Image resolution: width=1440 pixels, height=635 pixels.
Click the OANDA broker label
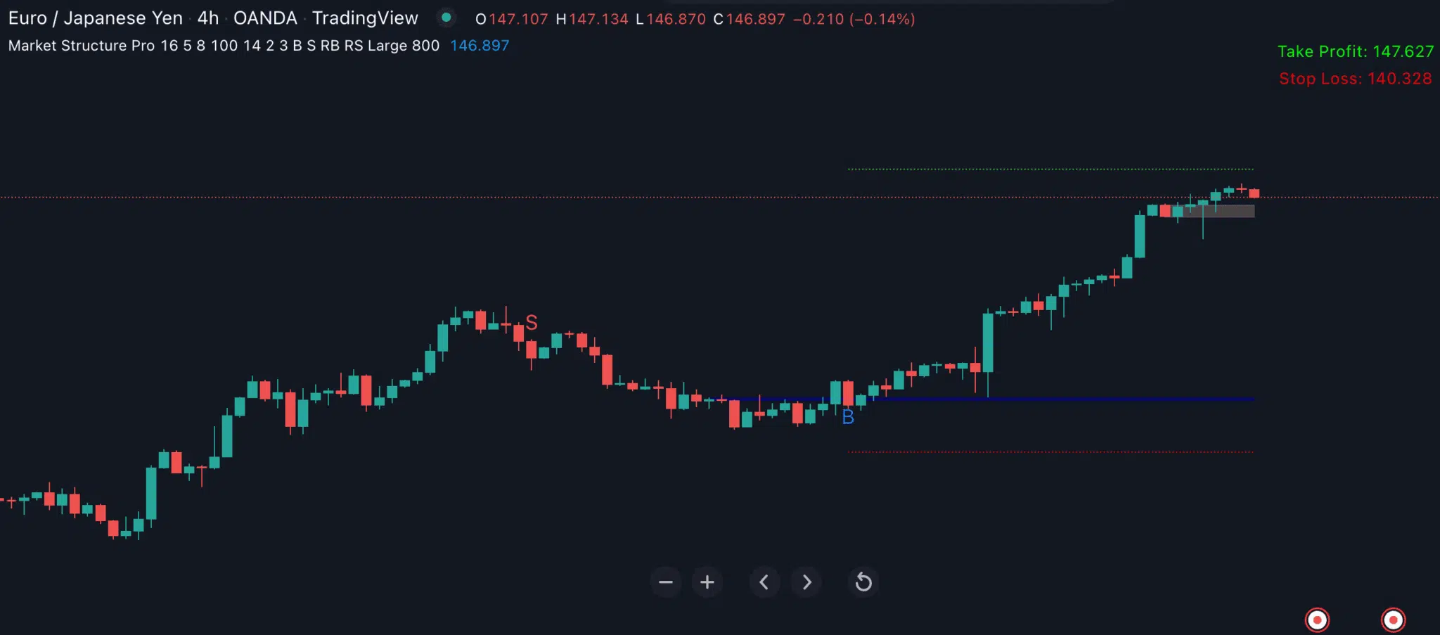(265, 18)
